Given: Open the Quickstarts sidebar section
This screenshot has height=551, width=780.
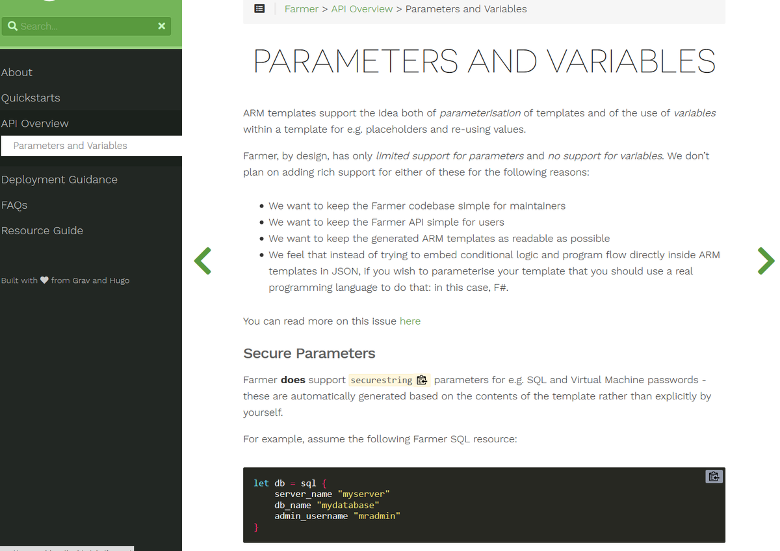Looking at the screenshot, I should coord(31,98).
